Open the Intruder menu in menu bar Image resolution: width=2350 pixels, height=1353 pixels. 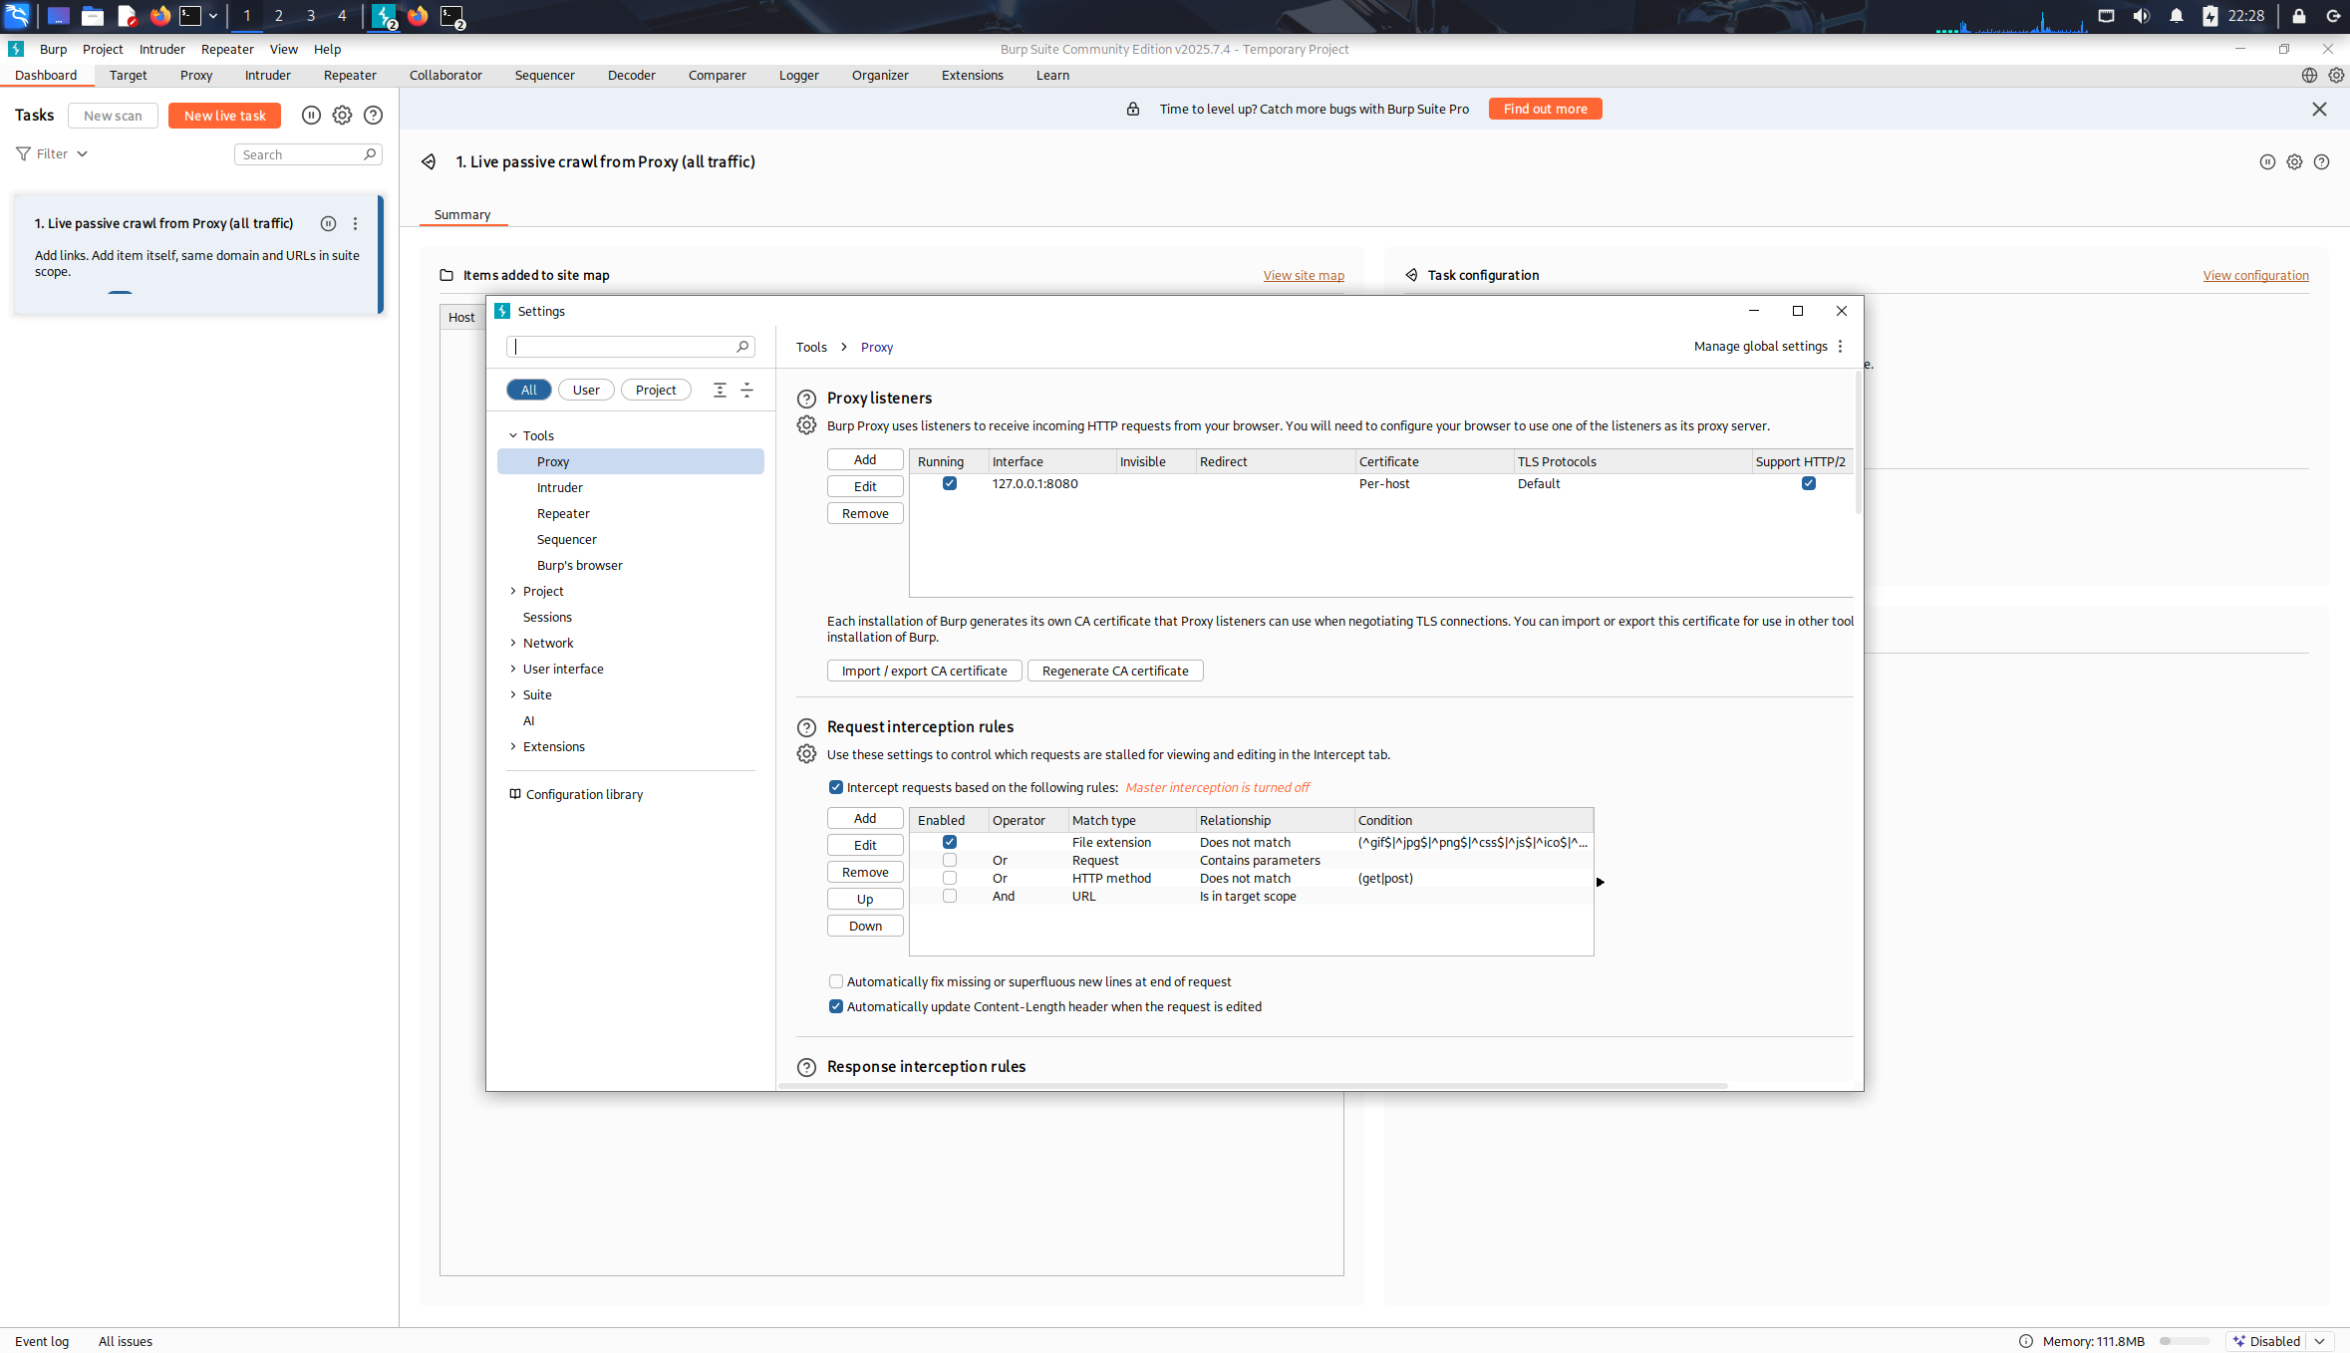[x=161, y=50]
